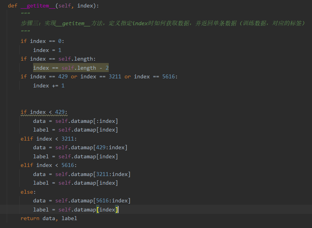This screenshot has width=312, height=228.
Task: Click the 'def' keyword
Action: (x=13, y=6)
